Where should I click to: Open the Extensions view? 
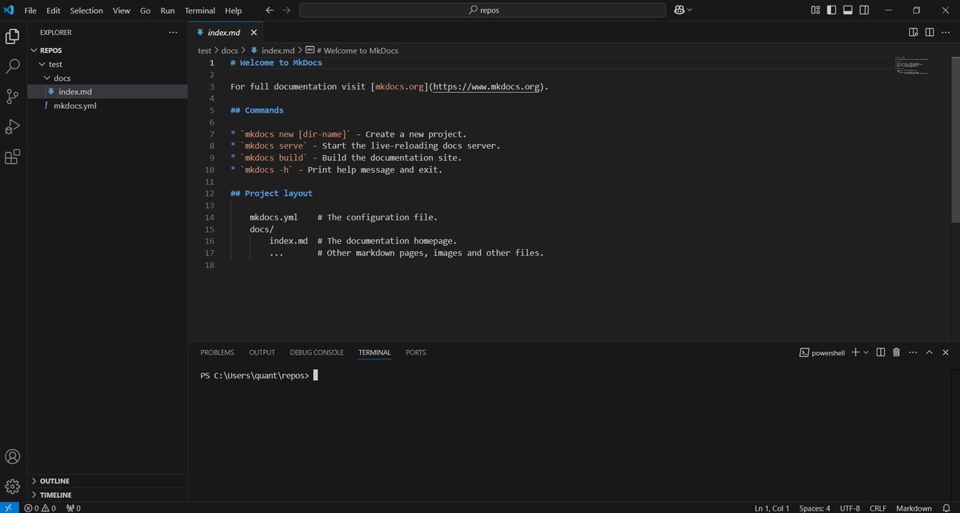click(x=12, y=157)
